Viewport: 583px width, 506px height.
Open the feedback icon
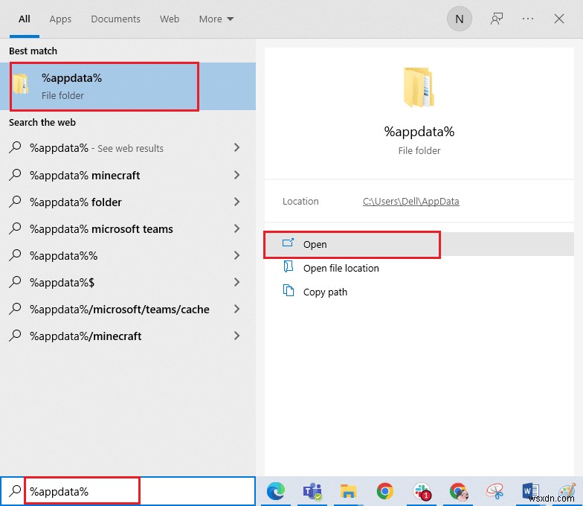pos(497,19)
